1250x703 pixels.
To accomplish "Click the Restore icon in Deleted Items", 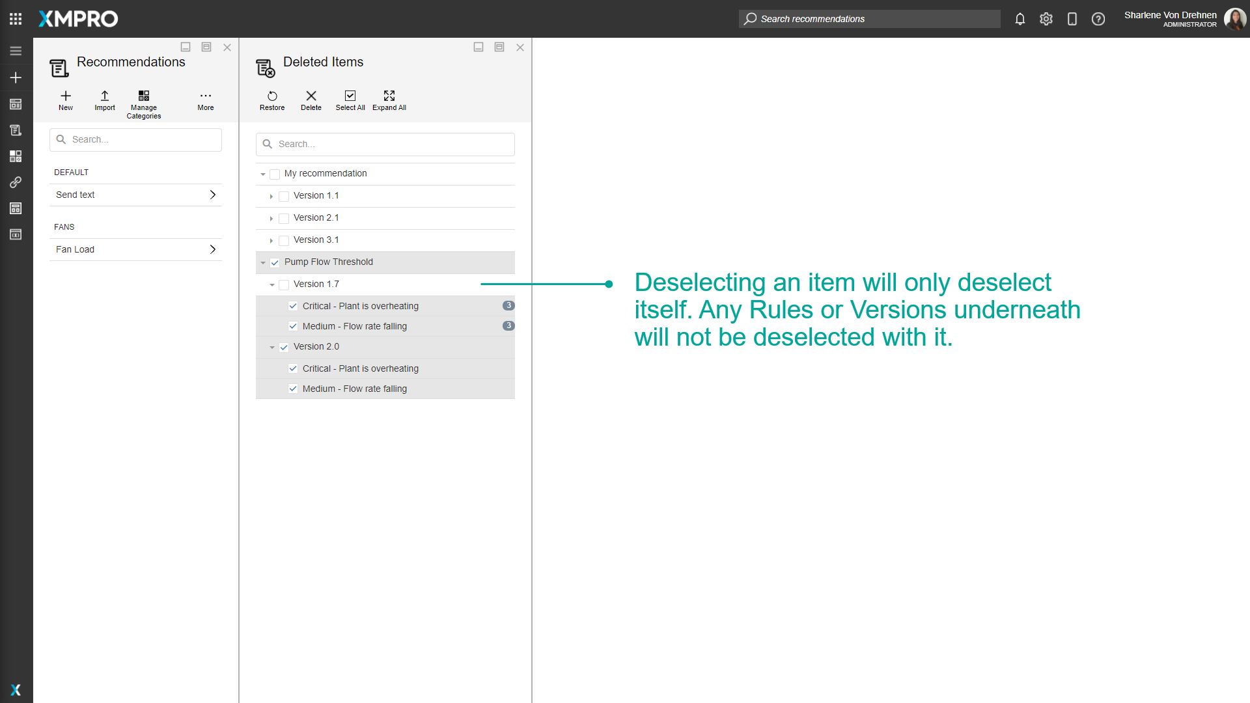I will coord(272,96).
